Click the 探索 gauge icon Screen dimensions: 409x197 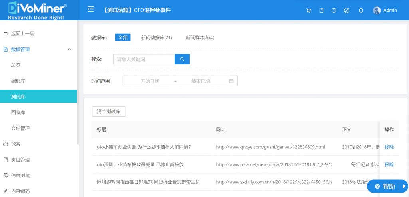point(6,144)
